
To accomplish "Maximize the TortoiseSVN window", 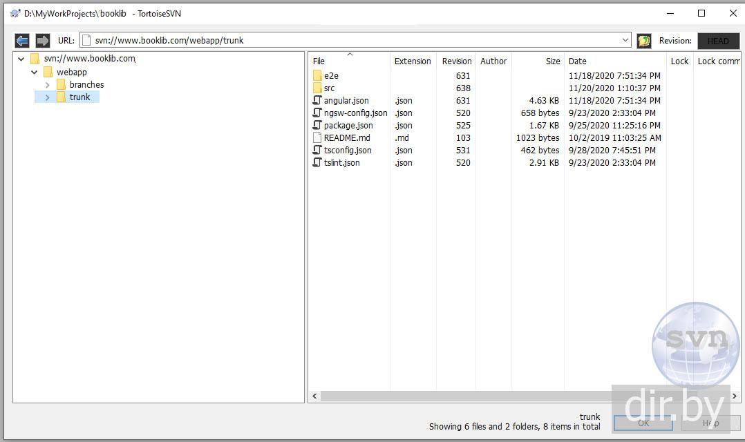I will coord(701,13).
